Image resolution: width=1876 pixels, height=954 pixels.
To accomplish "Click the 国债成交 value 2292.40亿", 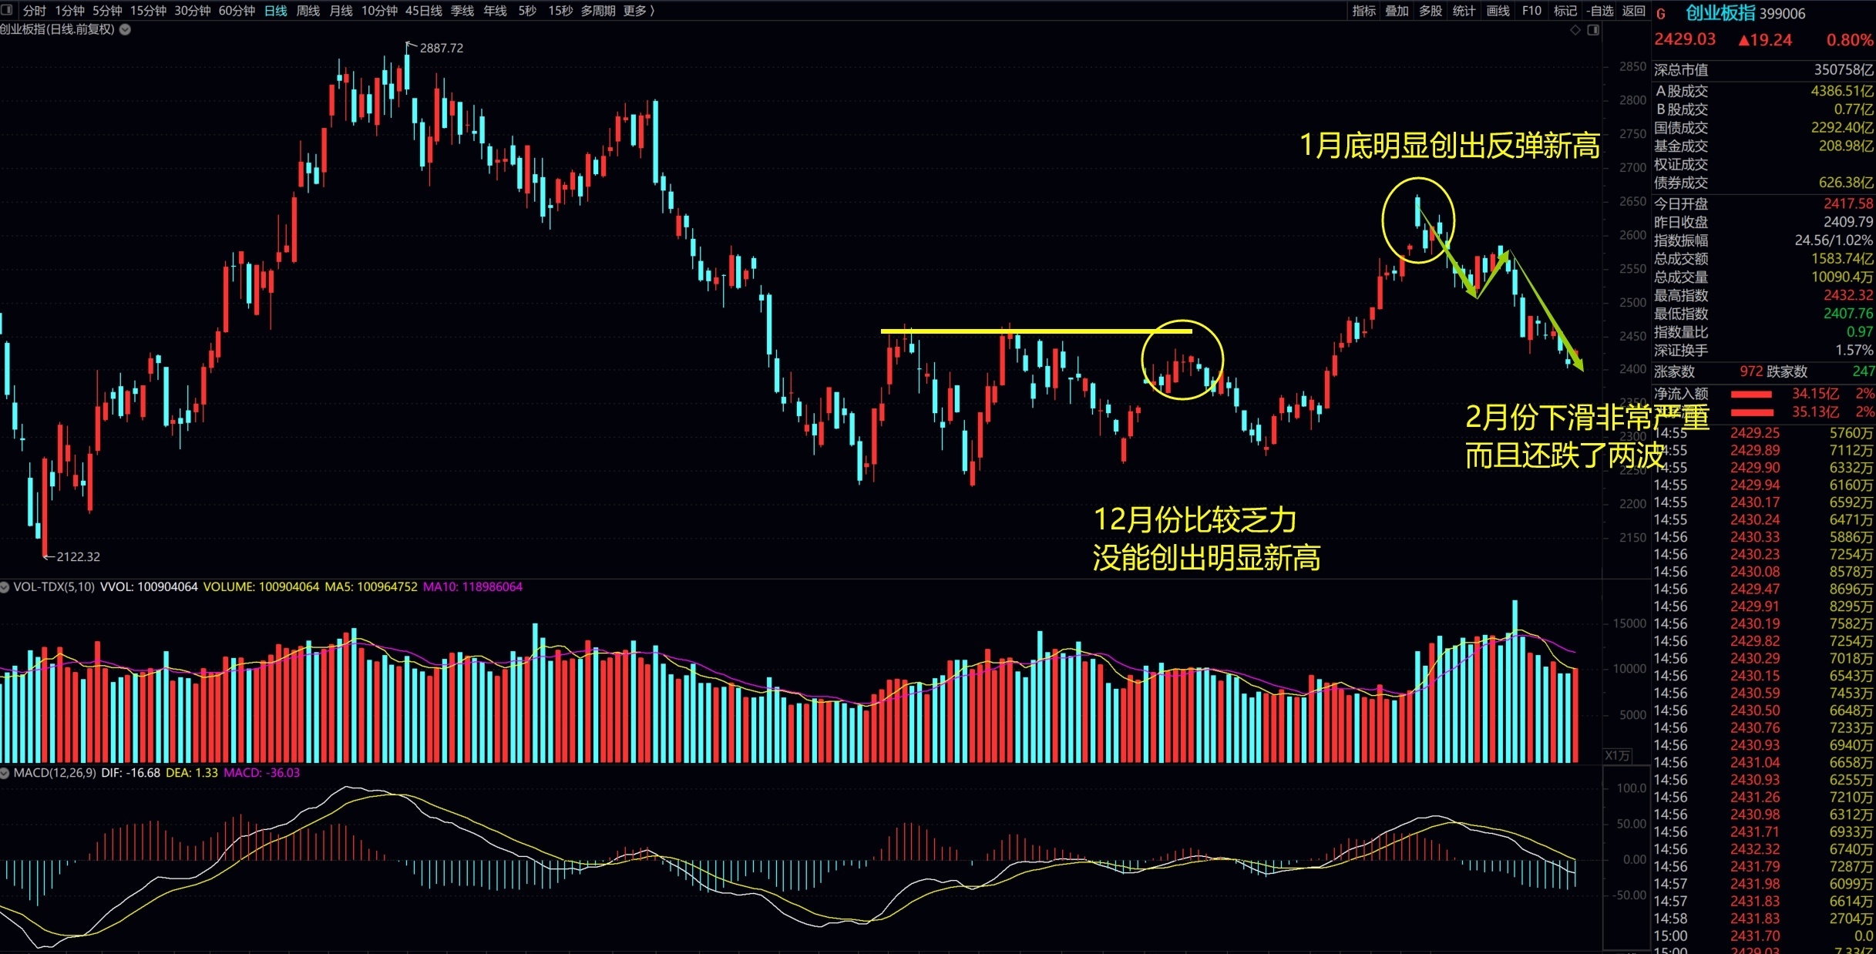I will [1842, 128].
